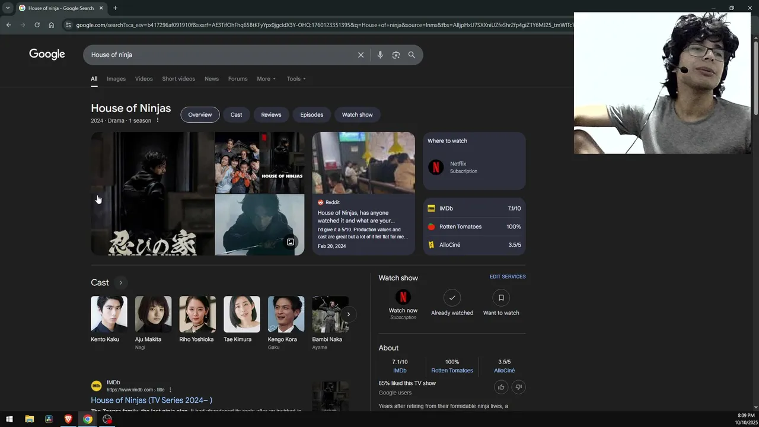Screen dimensions: 759x427
Task: Switch to Forums results tab
Action: 238,79
